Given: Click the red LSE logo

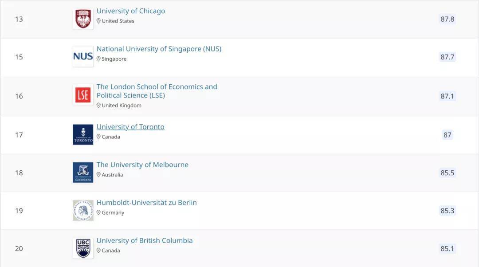Looking at the screenshot, I should (83, 95).
